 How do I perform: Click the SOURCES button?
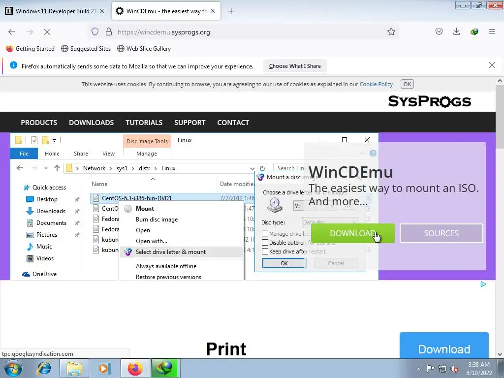(441, 233)
